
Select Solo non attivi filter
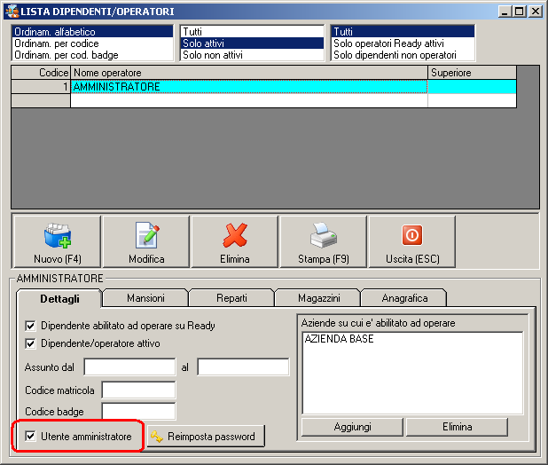coord(253,55)
